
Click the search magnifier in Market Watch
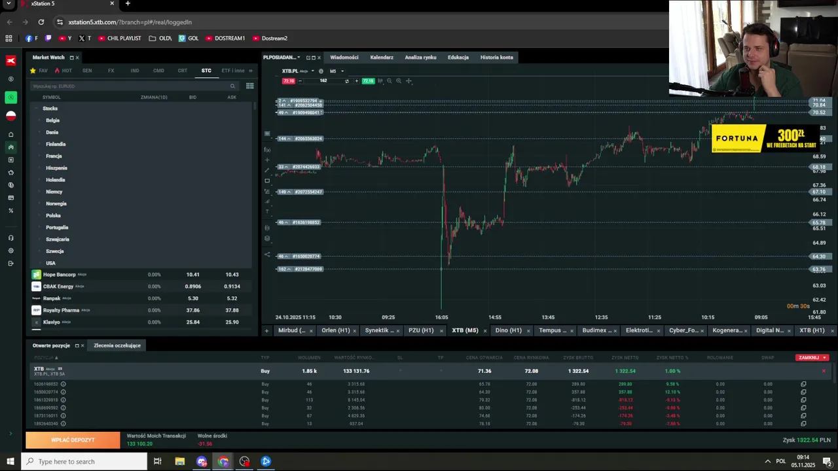232,86
